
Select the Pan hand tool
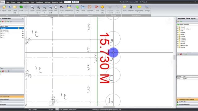tap(56, 8)
